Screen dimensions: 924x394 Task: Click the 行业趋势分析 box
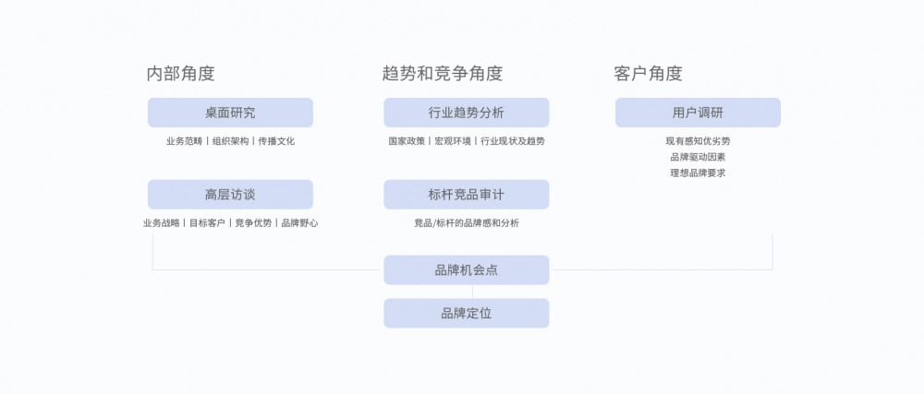[x=466, y=113]
